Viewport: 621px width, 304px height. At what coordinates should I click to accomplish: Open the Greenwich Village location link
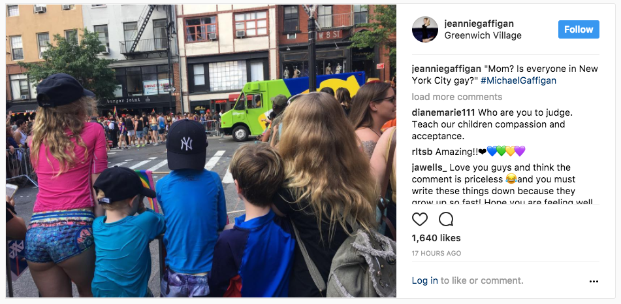[x=483, y=35]
